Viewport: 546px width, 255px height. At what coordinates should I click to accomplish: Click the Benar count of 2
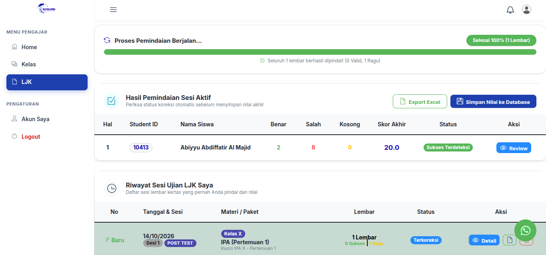[x=278, y=147]
